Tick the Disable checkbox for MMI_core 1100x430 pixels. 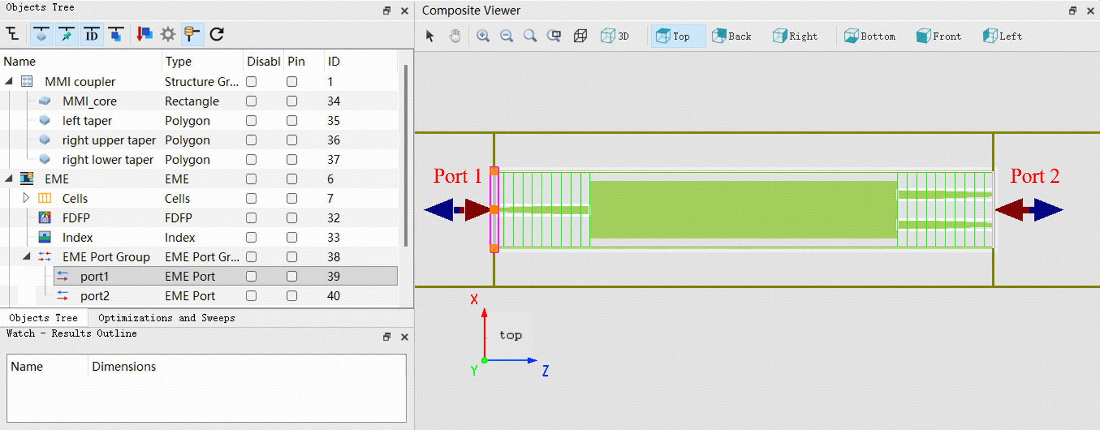(x=251, y=101)
